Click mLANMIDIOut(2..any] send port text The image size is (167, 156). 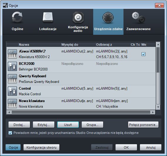coord(77,51)
